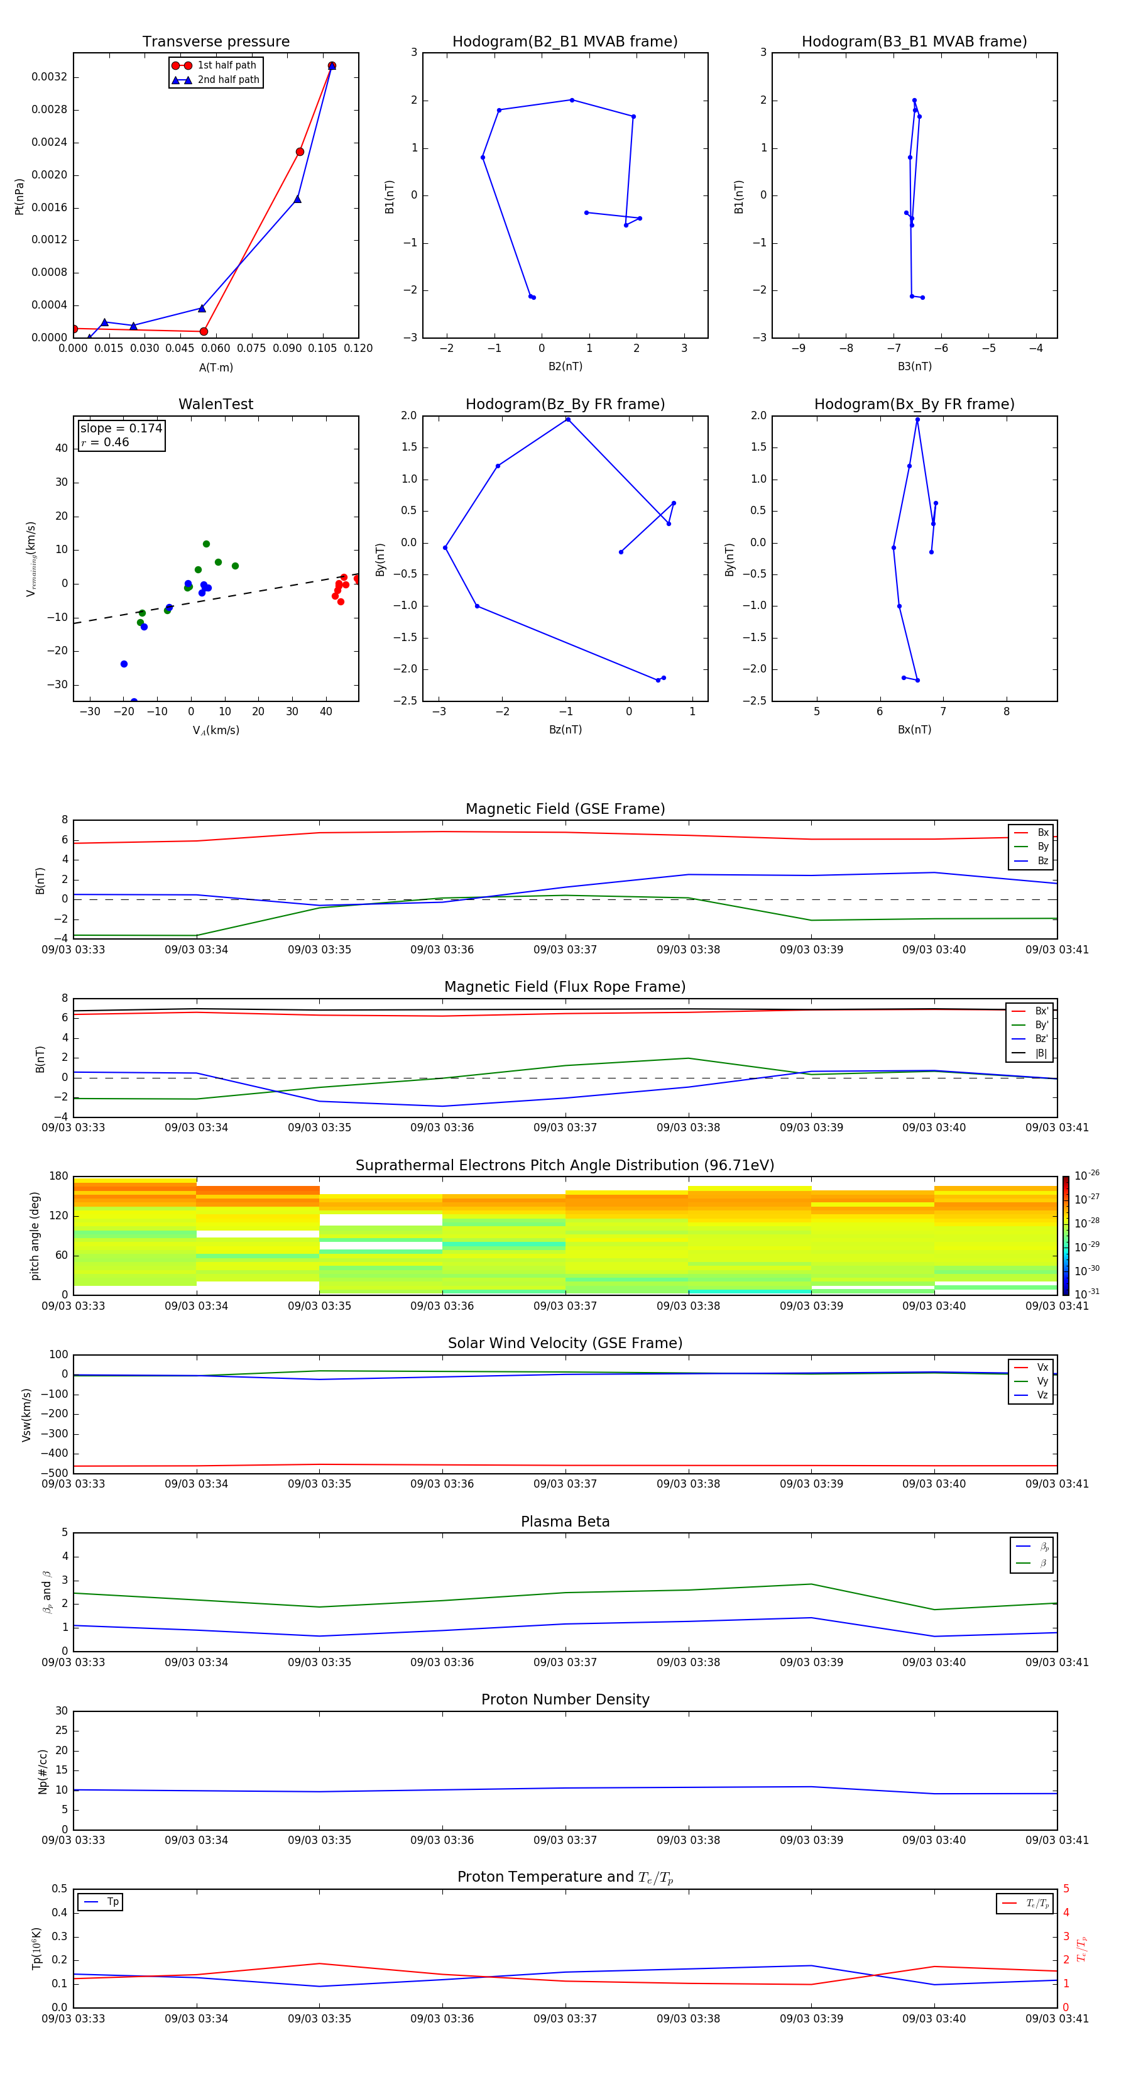Click the '10^-26' color bar label

[x=1087, y=1175]
